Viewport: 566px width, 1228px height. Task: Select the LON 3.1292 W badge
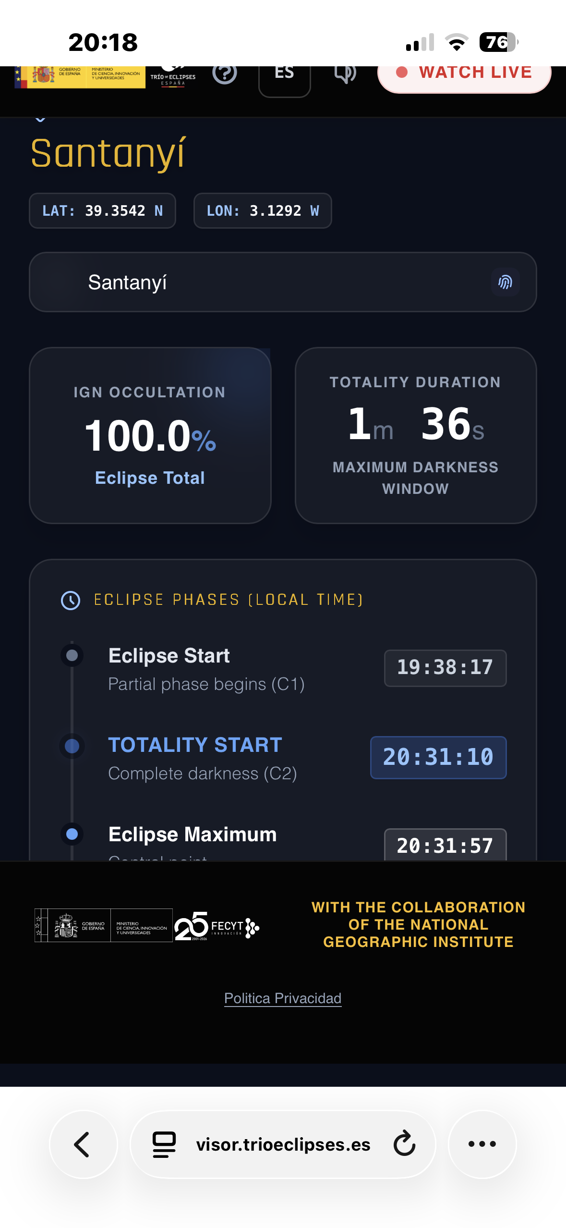point(263,210)
